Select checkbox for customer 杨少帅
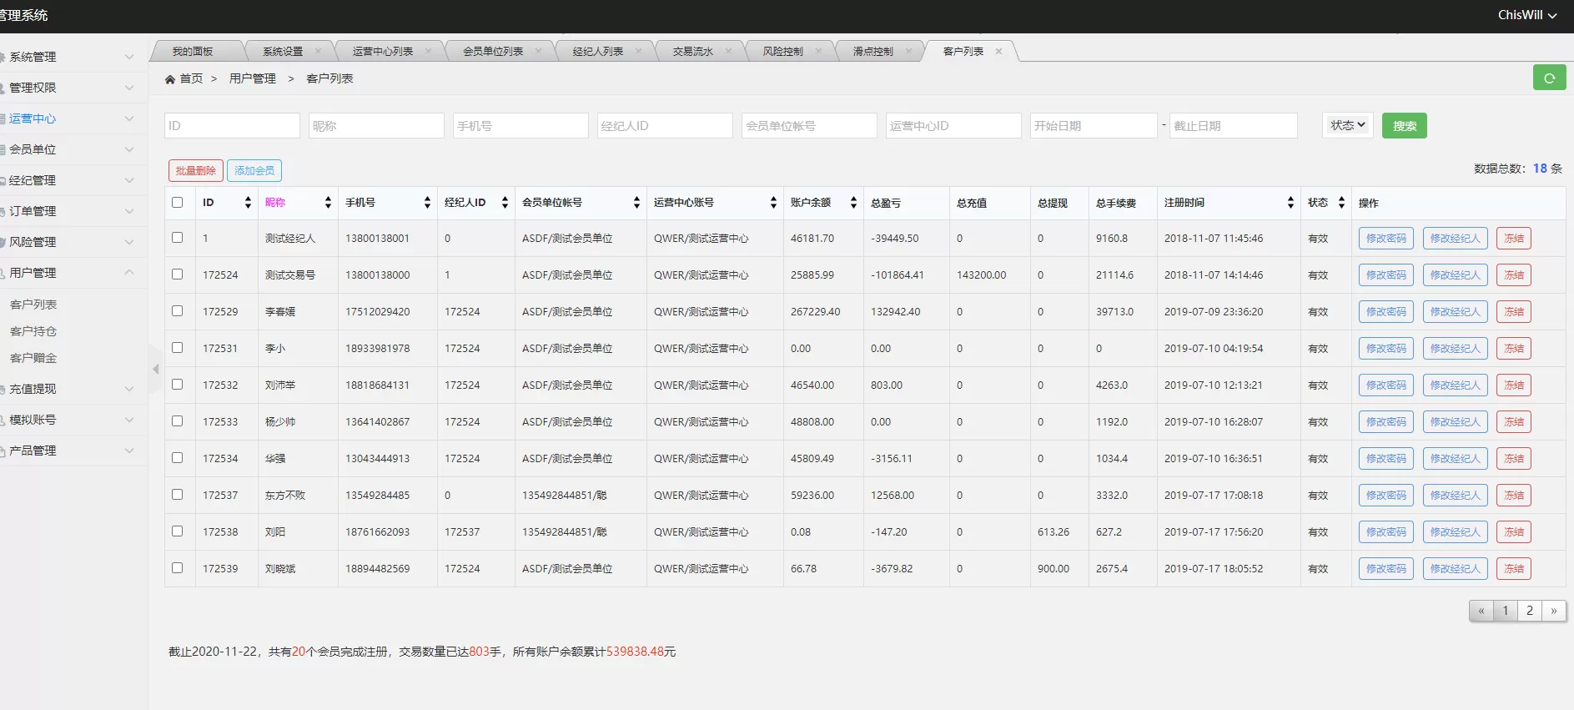Viewport: 1574px width, 710px height. 177,421
